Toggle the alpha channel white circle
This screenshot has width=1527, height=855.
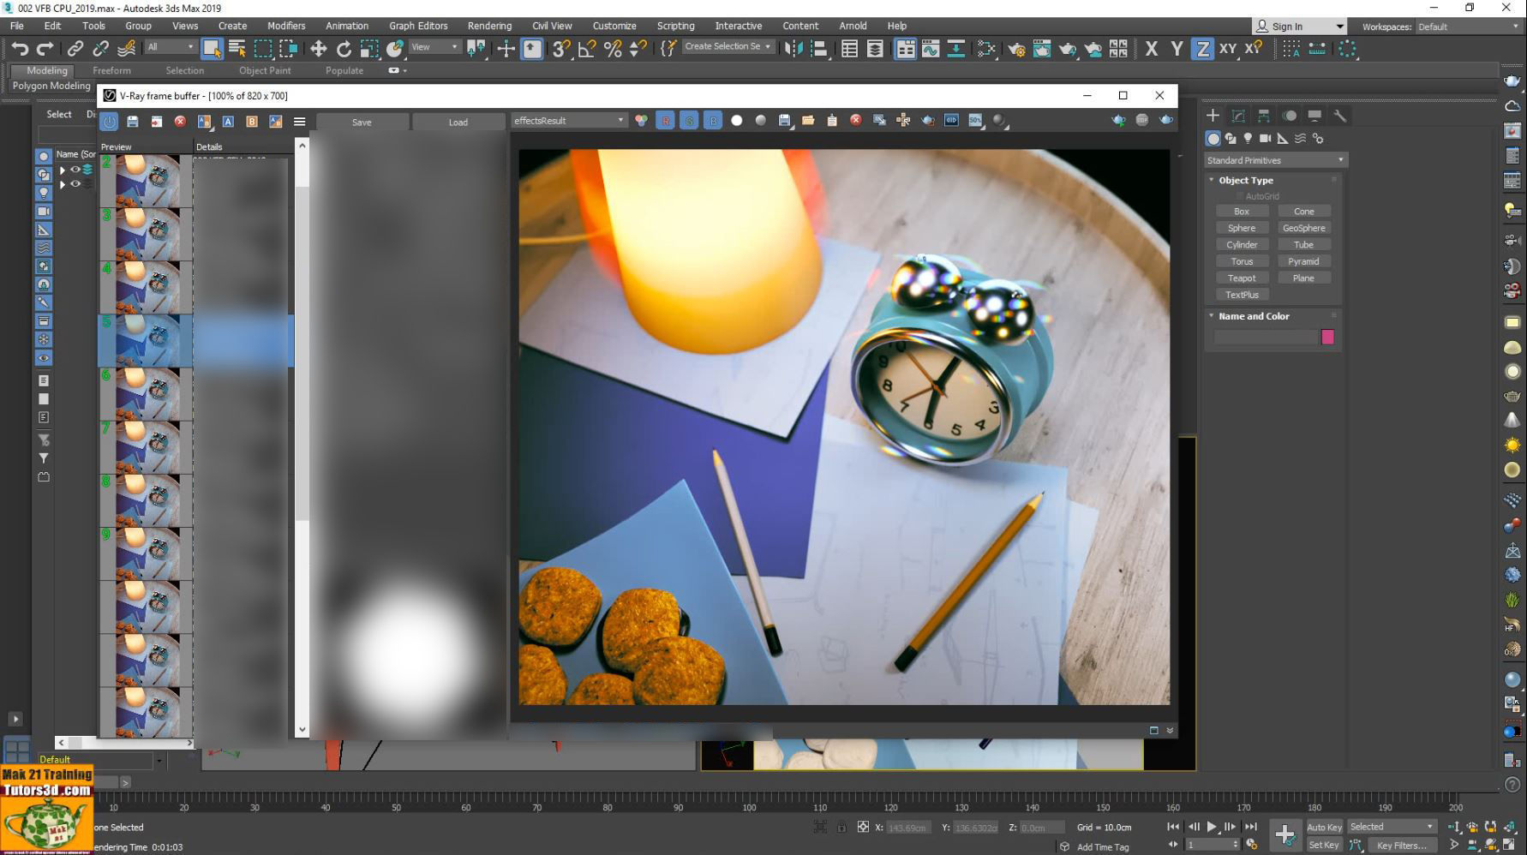(x=737, y=121)
